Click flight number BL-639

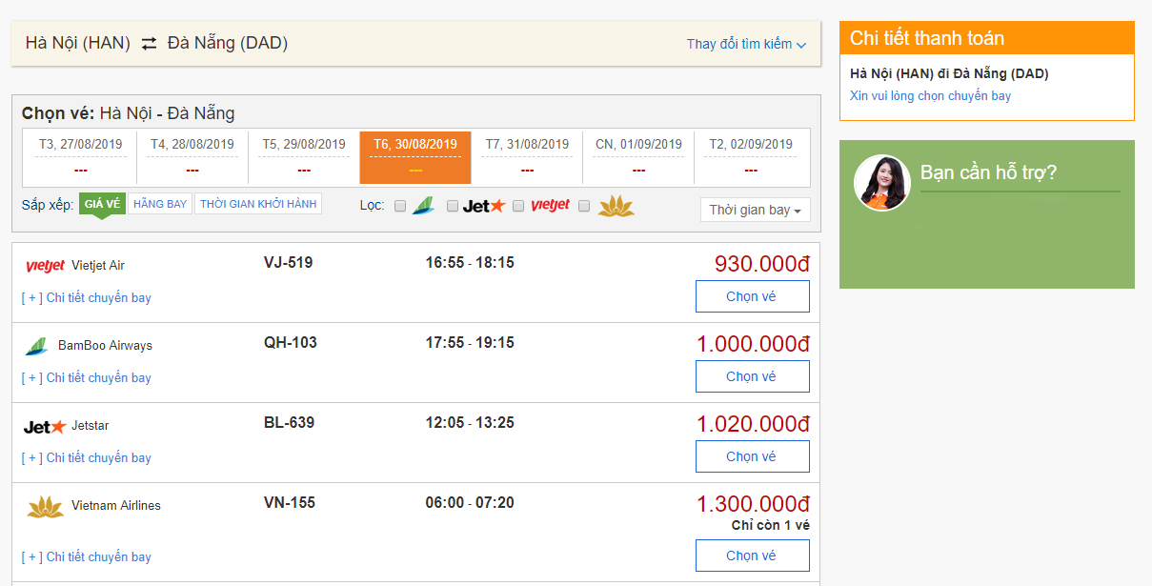289,422
